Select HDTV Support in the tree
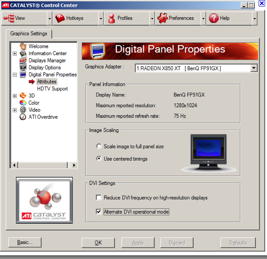The image size is (267, 259). pos(52,89)
